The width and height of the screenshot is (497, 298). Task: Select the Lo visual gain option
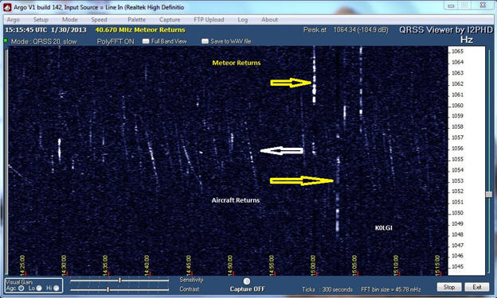tap(39, 288)
